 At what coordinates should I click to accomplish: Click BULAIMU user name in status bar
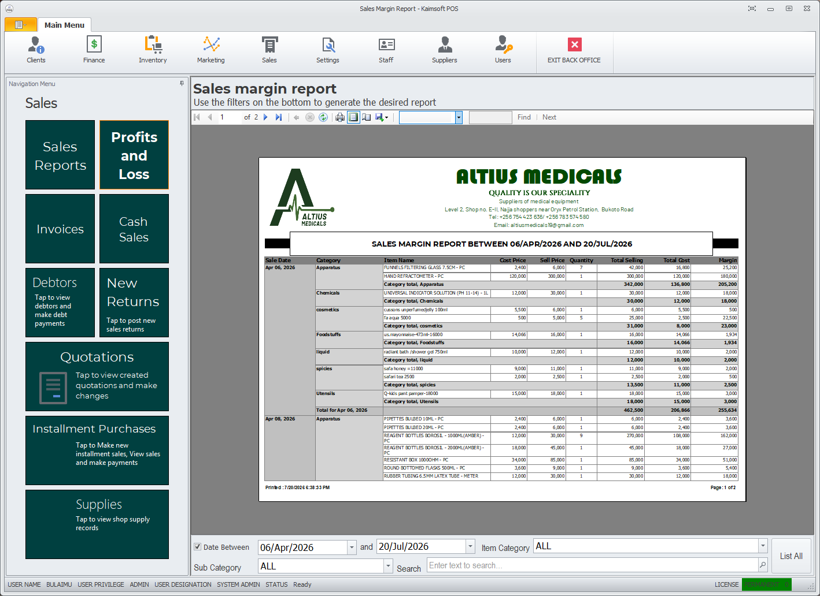pos(59,584)
